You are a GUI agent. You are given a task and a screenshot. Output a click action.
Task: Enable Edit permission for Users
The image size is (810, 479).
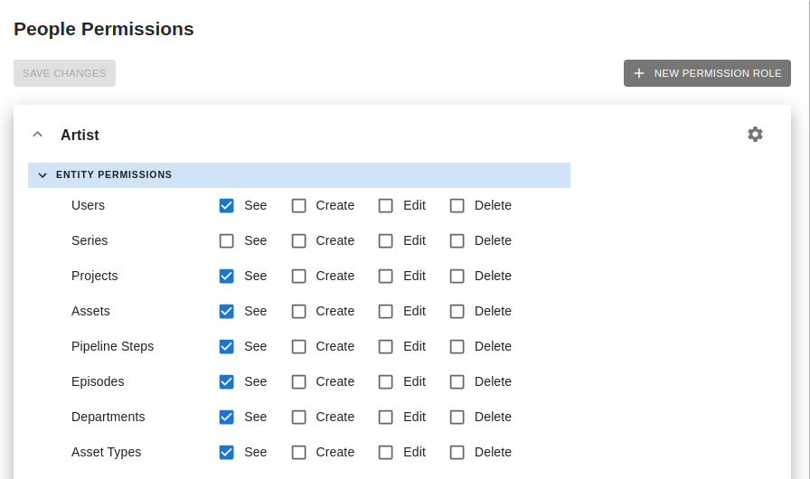click(386, 205)
